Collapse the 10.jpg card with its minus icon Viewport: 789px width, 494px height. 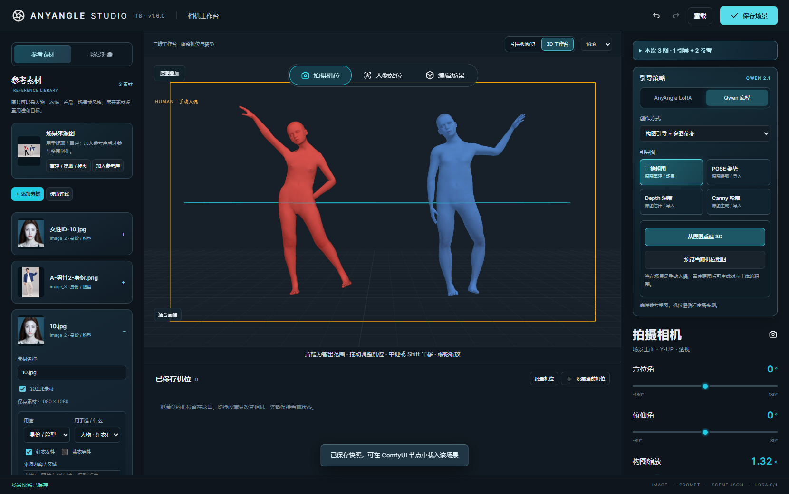coord(124,331)
